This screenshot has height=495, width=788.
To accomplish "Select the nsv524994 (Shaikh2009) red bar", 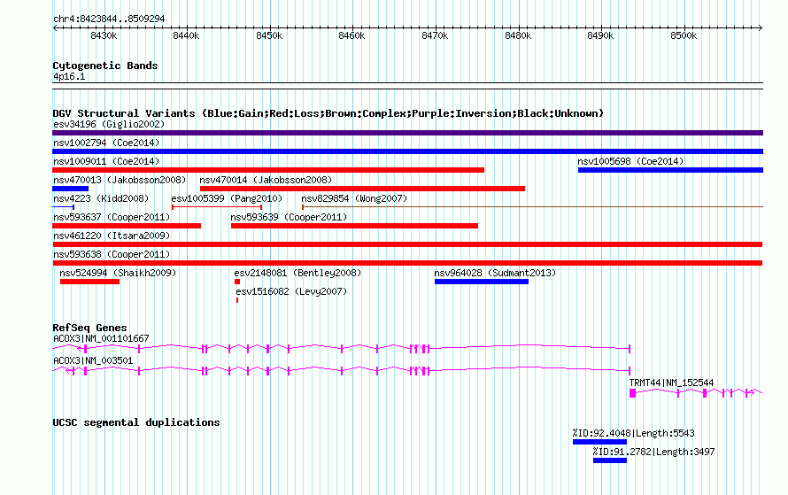I will [x=89, y=282].
